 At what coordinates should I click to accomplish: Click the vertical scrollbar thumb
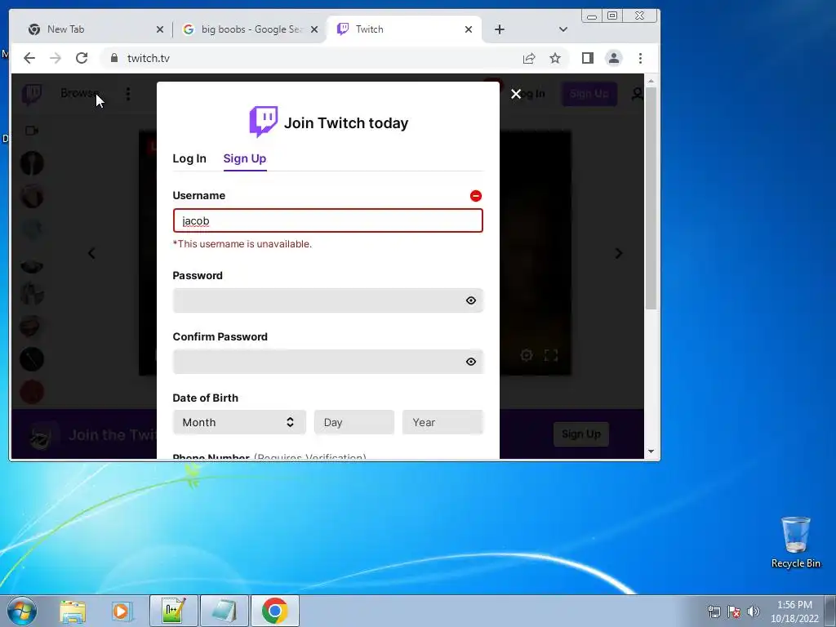(x=651, y=198)
